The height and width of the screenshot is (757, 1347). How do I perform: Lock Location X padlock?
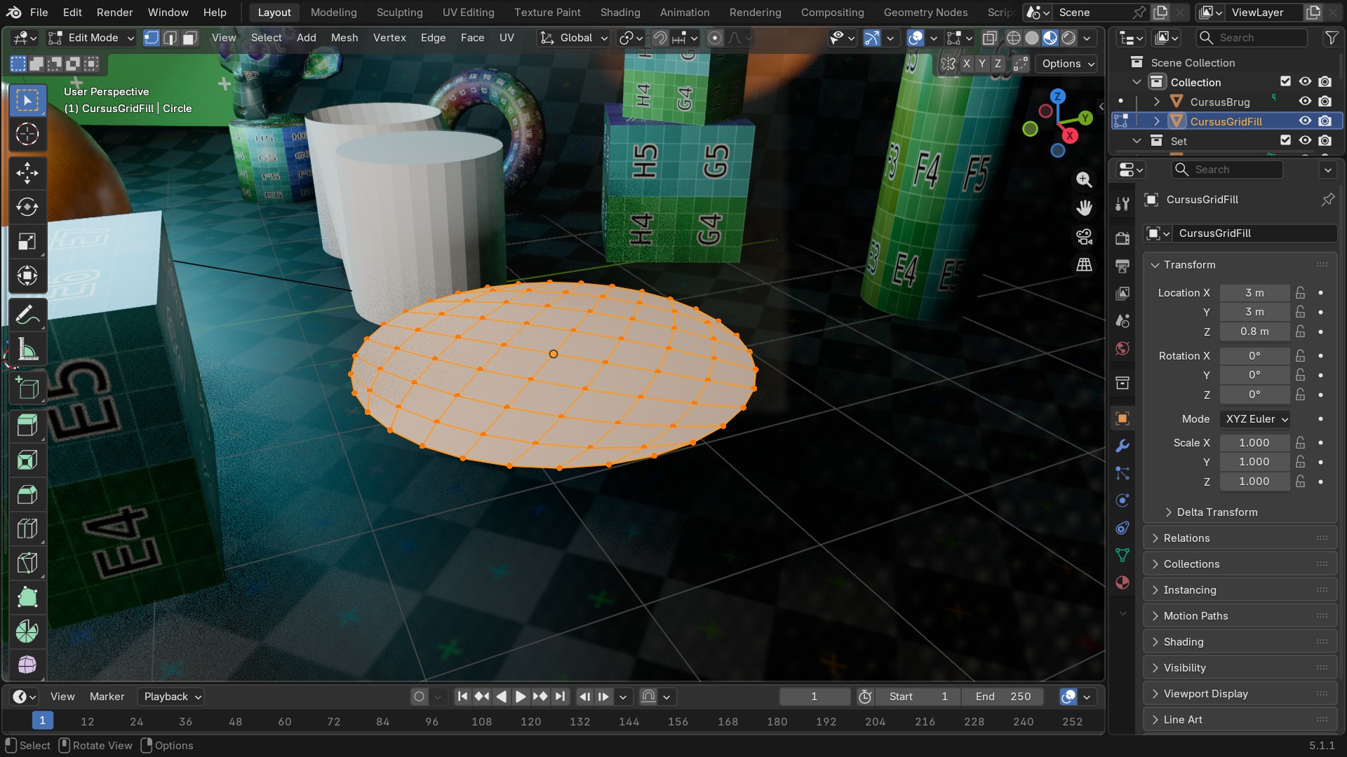click(1301, 293)
